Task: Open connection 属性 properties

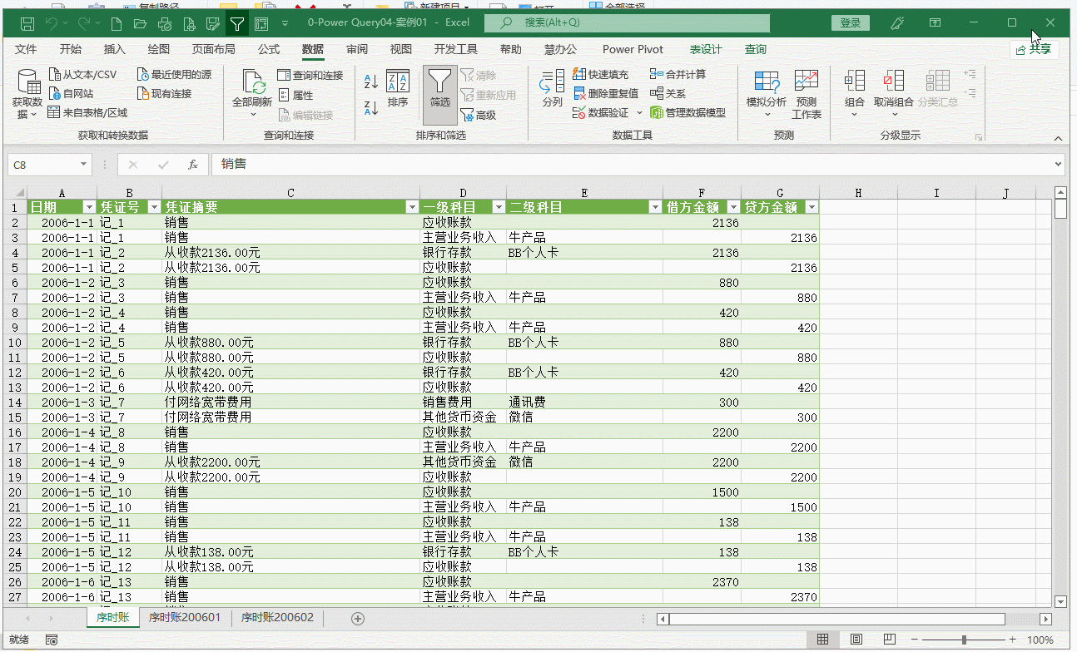Action: pos(295,96)
